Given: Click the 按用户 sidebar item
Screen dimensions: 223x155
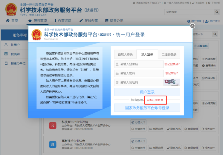Looking at the screenshot, I should coord(15,45).
